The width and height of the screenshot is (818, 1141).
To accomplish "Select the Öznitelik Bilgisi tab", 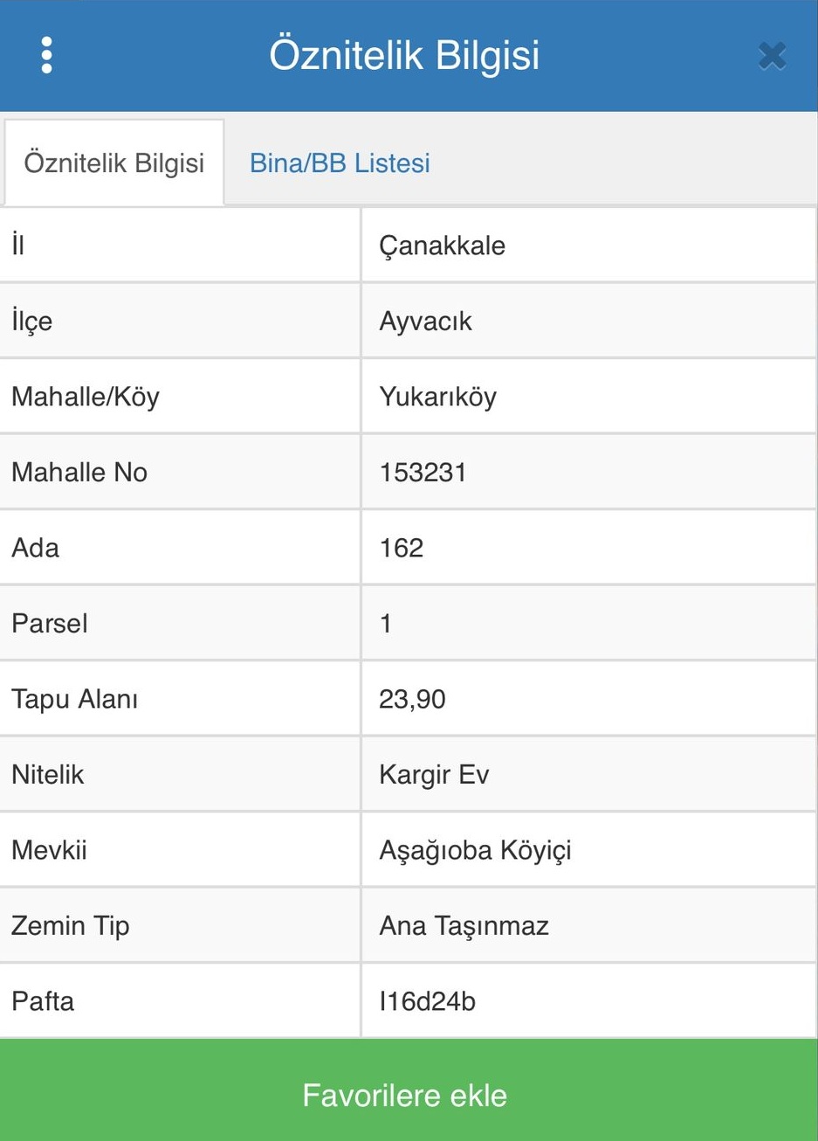I will pyautogui.click(x=113, y=163).
